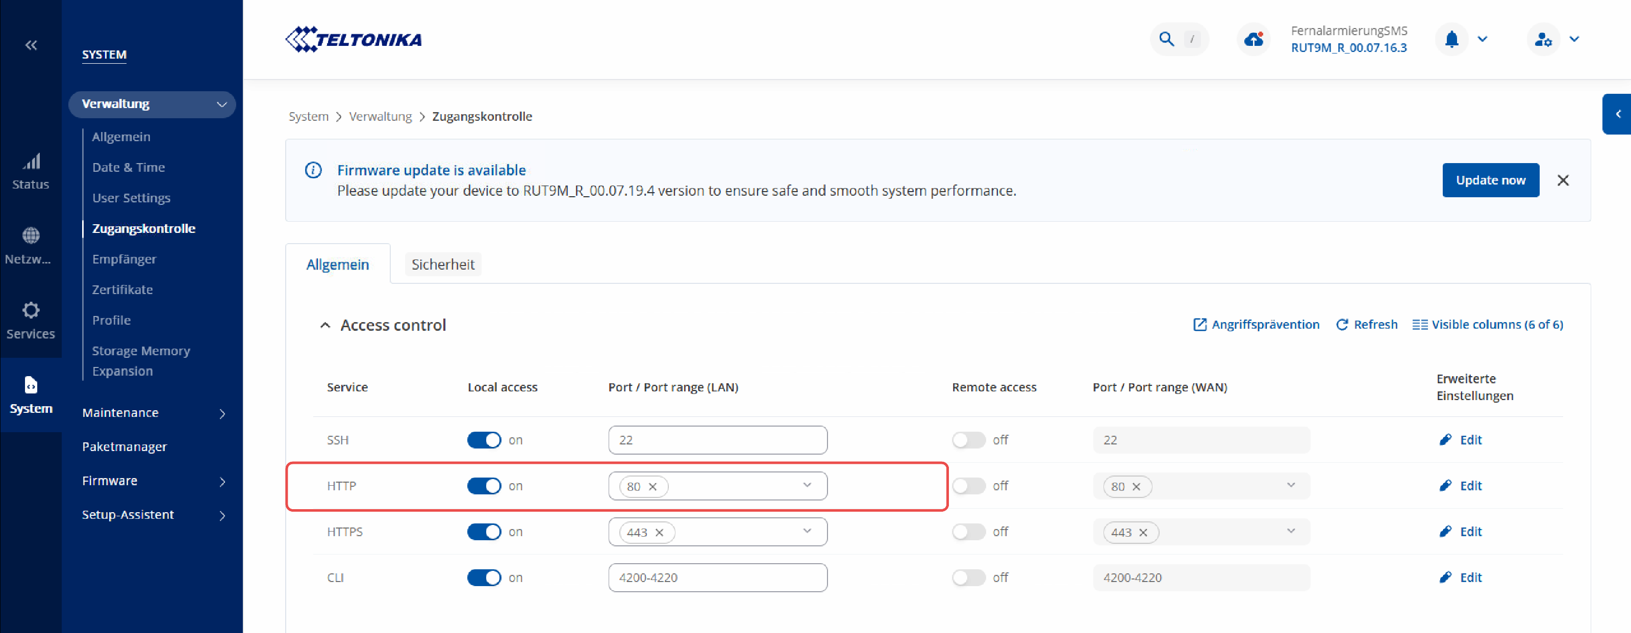Screen dimensions: 1631x633
Task: Open the Services gear icon
Action: [31, 310]
